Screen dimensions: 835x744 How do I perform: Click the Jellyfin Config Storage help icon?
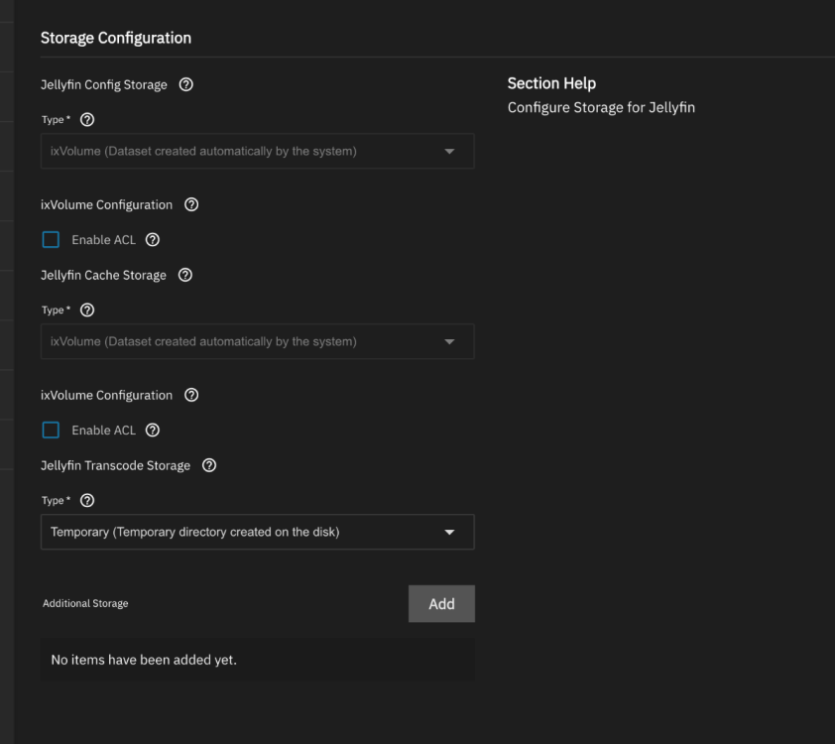pos(186,85)
